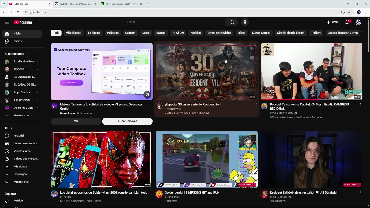Switch to the YansiPlay Stream tab

[x=121, y=4]
